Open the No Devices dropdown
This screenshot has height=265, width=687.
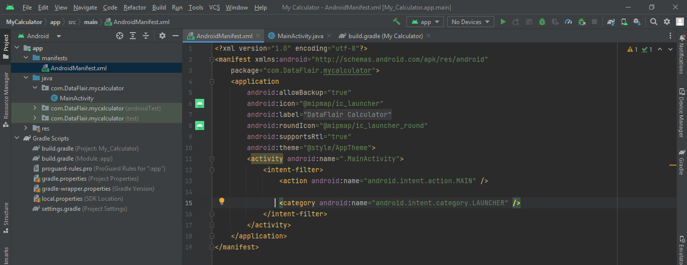(x=470, y=22)
